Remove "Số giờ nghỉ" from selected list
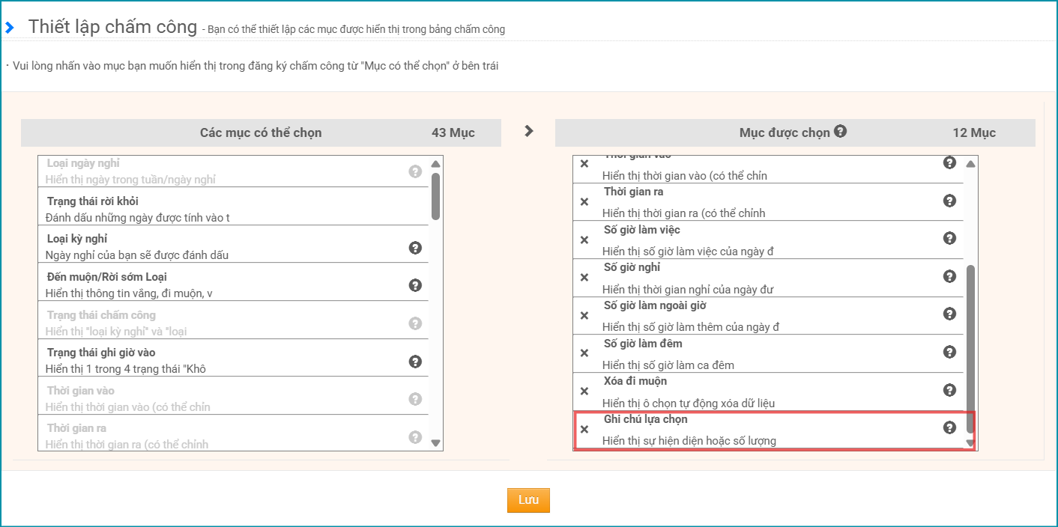 [x=584, y=277]
